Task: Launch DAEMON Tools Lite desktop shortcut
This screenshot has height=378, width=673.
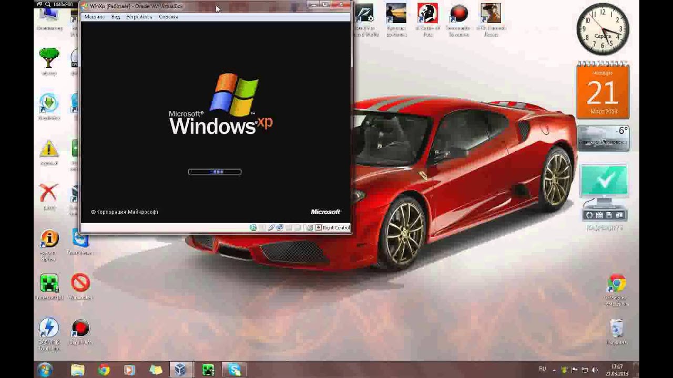Action: 49,334
